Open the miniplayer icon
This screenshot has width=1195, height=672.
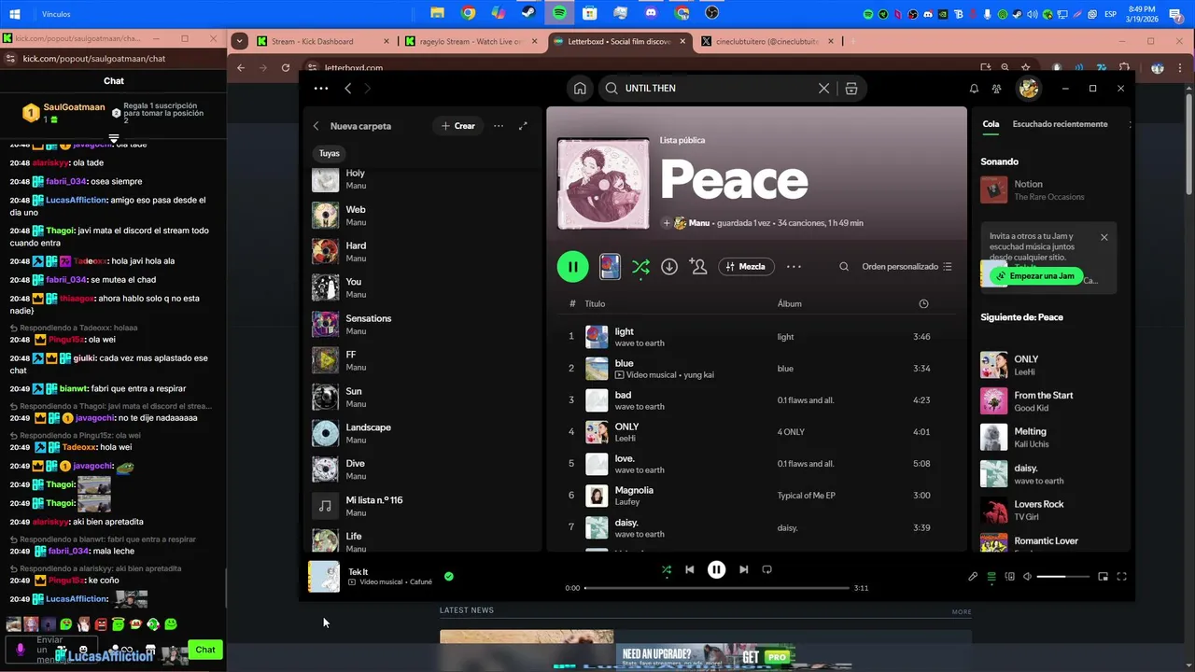click(1103, 577)
